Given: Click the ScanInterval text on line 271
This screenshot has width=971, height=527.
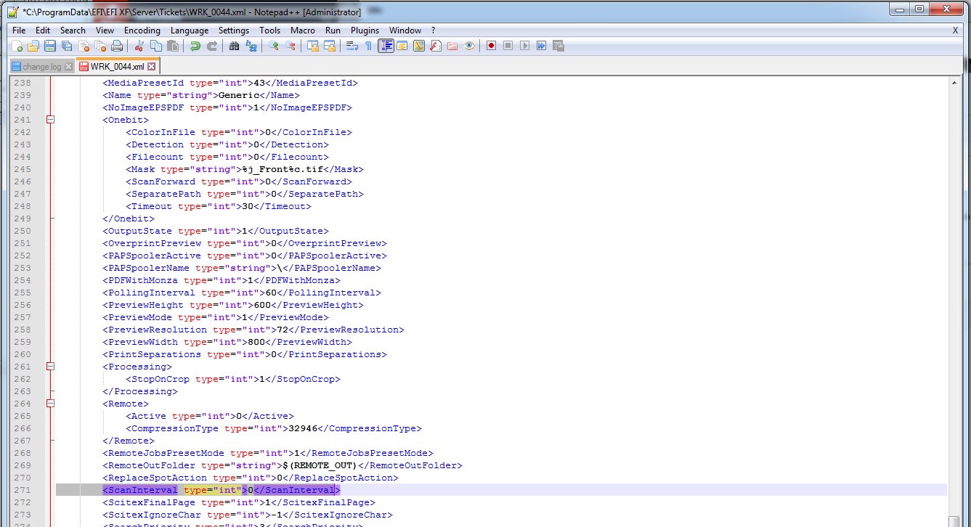Looking at the screenshot, I should (142, 490).
